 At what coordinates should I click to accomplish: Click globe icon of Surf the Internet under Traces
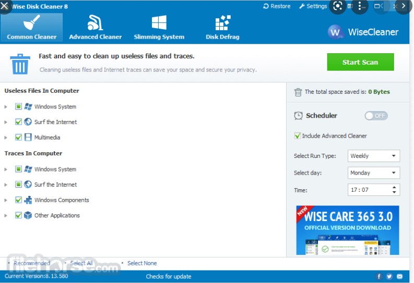click(28, 184)
